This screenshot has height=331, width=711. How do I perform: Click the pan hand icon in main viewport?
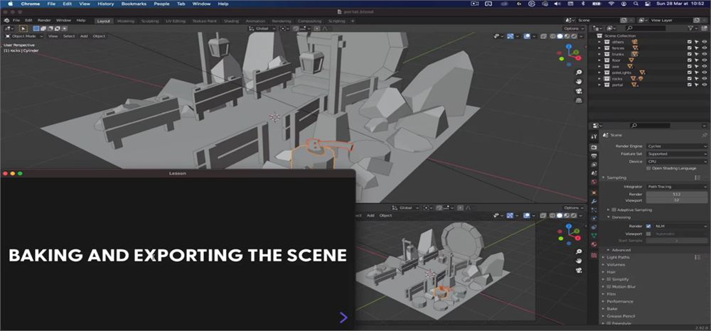pyautogui.click(x=579, y=82)
